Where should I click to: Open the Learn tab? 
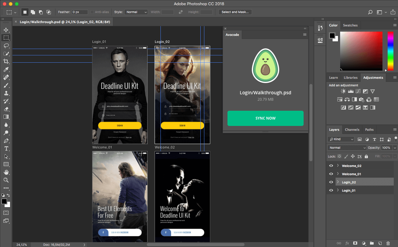333,78
